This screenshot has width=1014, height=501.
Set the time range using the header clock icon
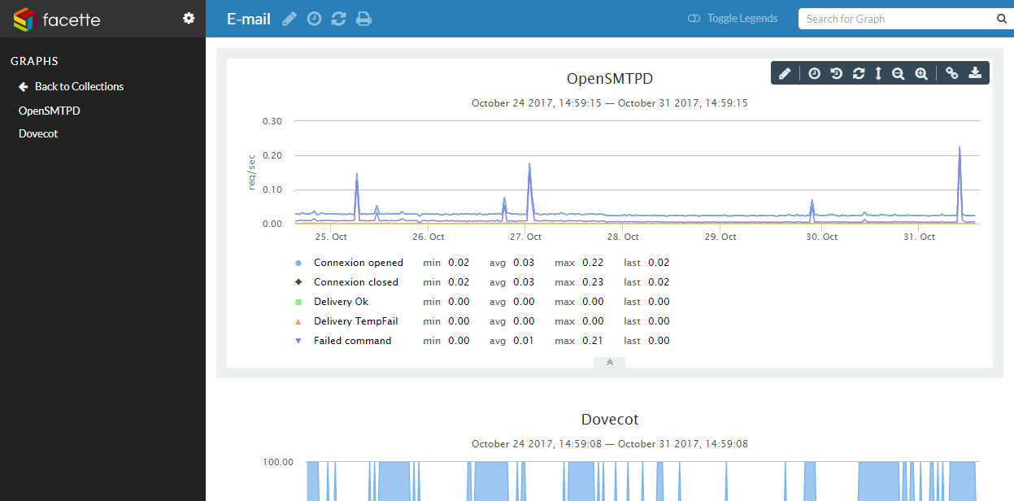[314, 19]
